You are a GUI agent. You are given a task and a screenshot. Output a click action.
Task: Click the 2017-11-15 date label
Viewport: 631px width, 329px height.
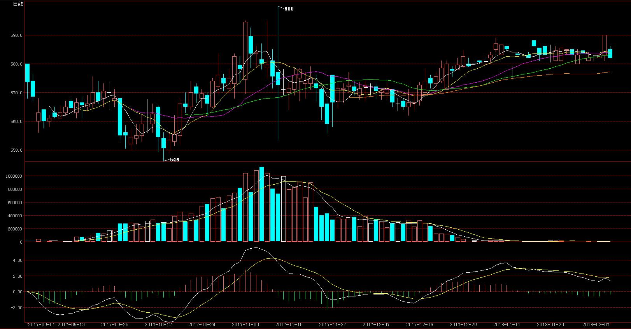click(x=289, y=325)
